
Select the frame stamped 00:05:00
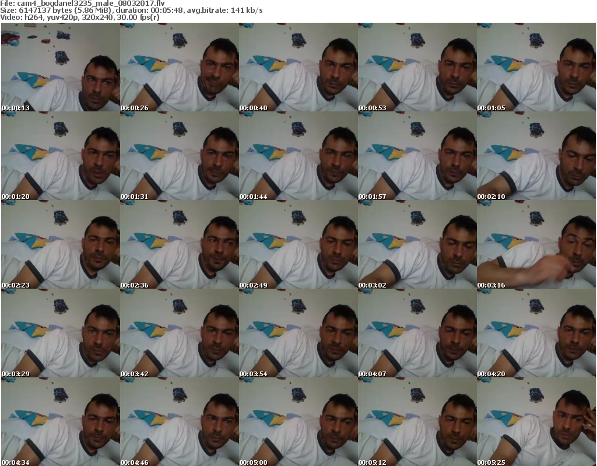298,422
